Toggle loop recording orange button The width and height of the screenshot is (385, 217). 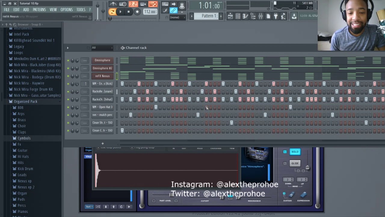pos(153,4)
